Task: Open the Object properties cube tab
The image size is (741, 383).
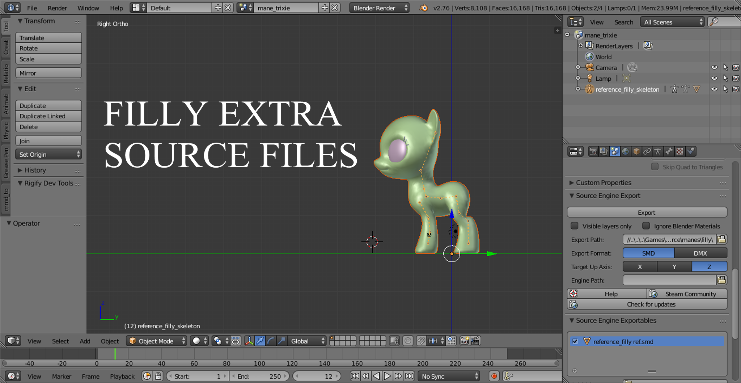Action: coord(636,151)
